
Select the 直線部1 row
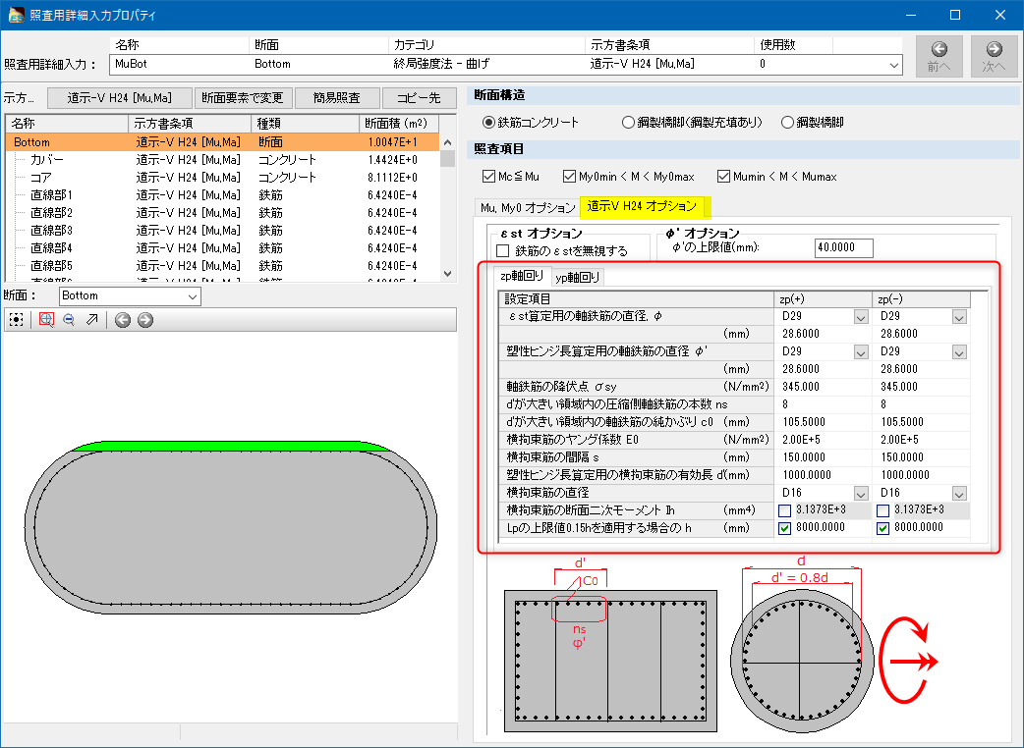point(222,195)
